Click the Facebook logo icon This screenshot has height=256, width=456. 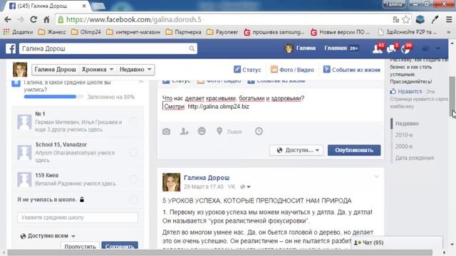click(11, 48)
